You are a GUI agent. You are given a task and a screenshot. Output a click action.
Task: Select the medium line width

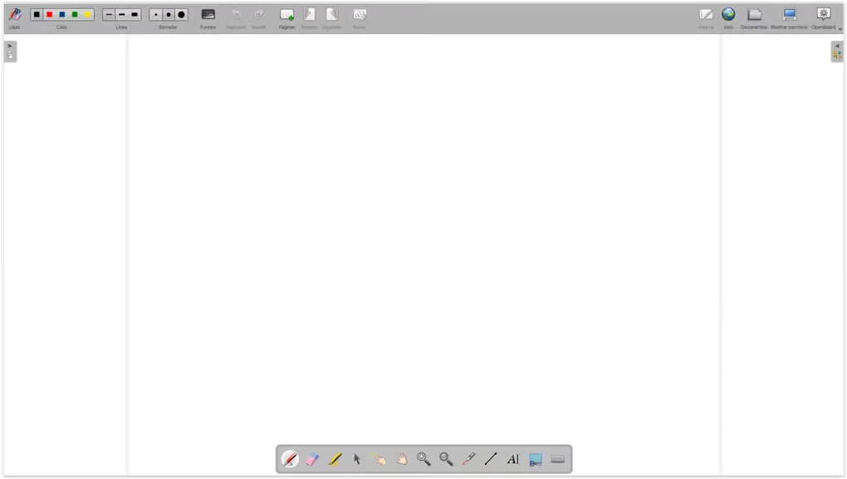coord(121,15)
